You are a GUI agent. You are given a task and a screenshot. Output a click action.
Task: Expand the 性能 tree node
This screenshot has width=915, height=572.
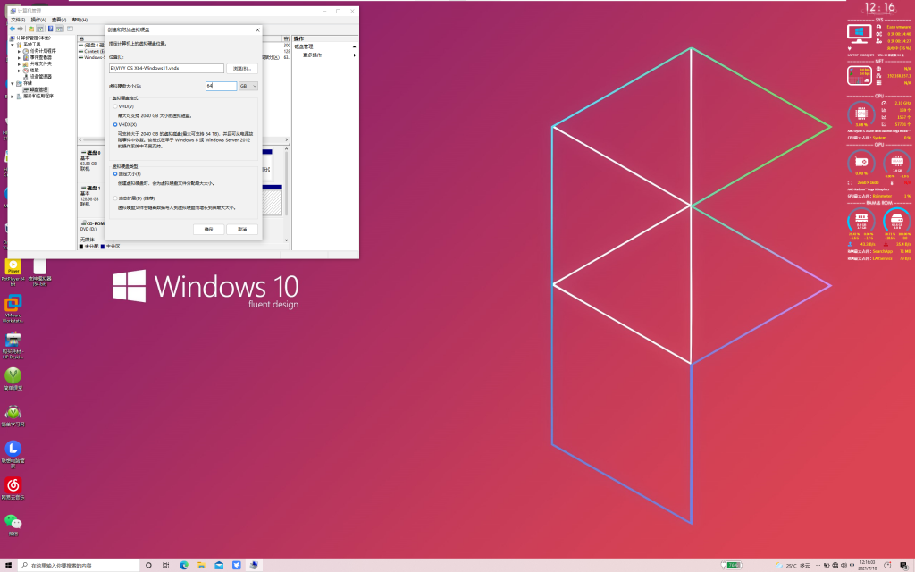pos(19,70)
